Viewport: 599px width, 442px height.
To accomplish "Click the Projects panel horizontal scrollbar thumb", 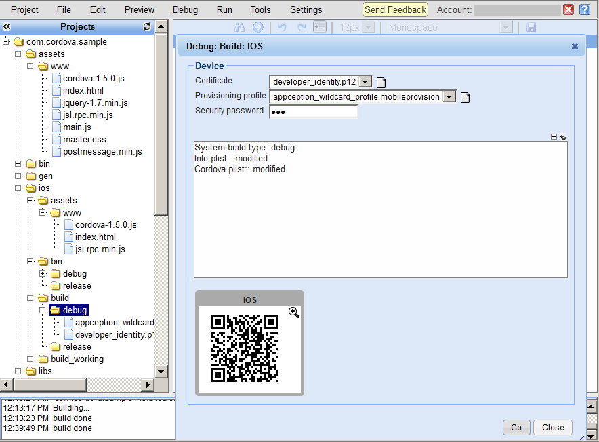I will click(x=50, y=384).
